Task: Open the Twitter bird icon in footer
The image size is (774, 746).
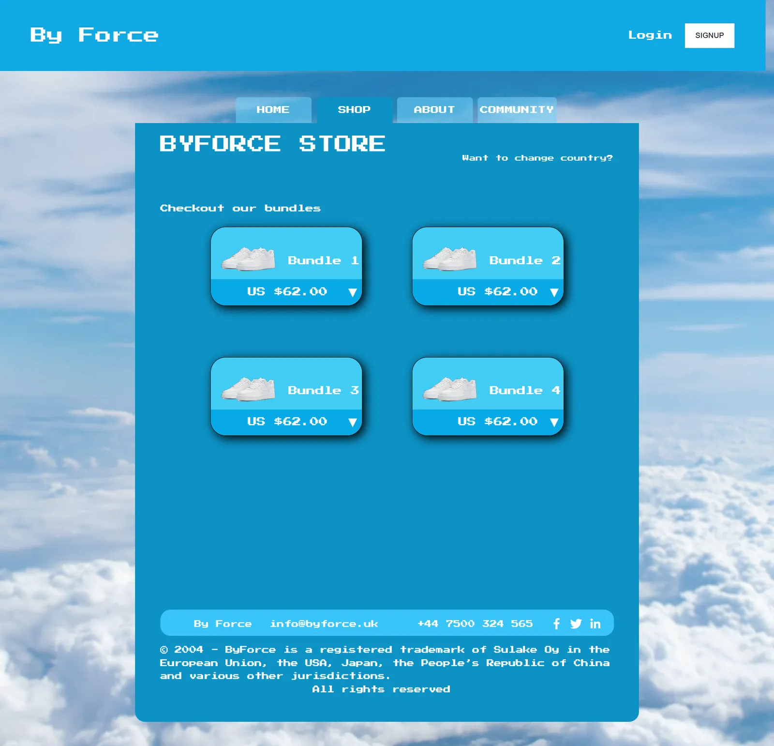Action: [576, 624]
